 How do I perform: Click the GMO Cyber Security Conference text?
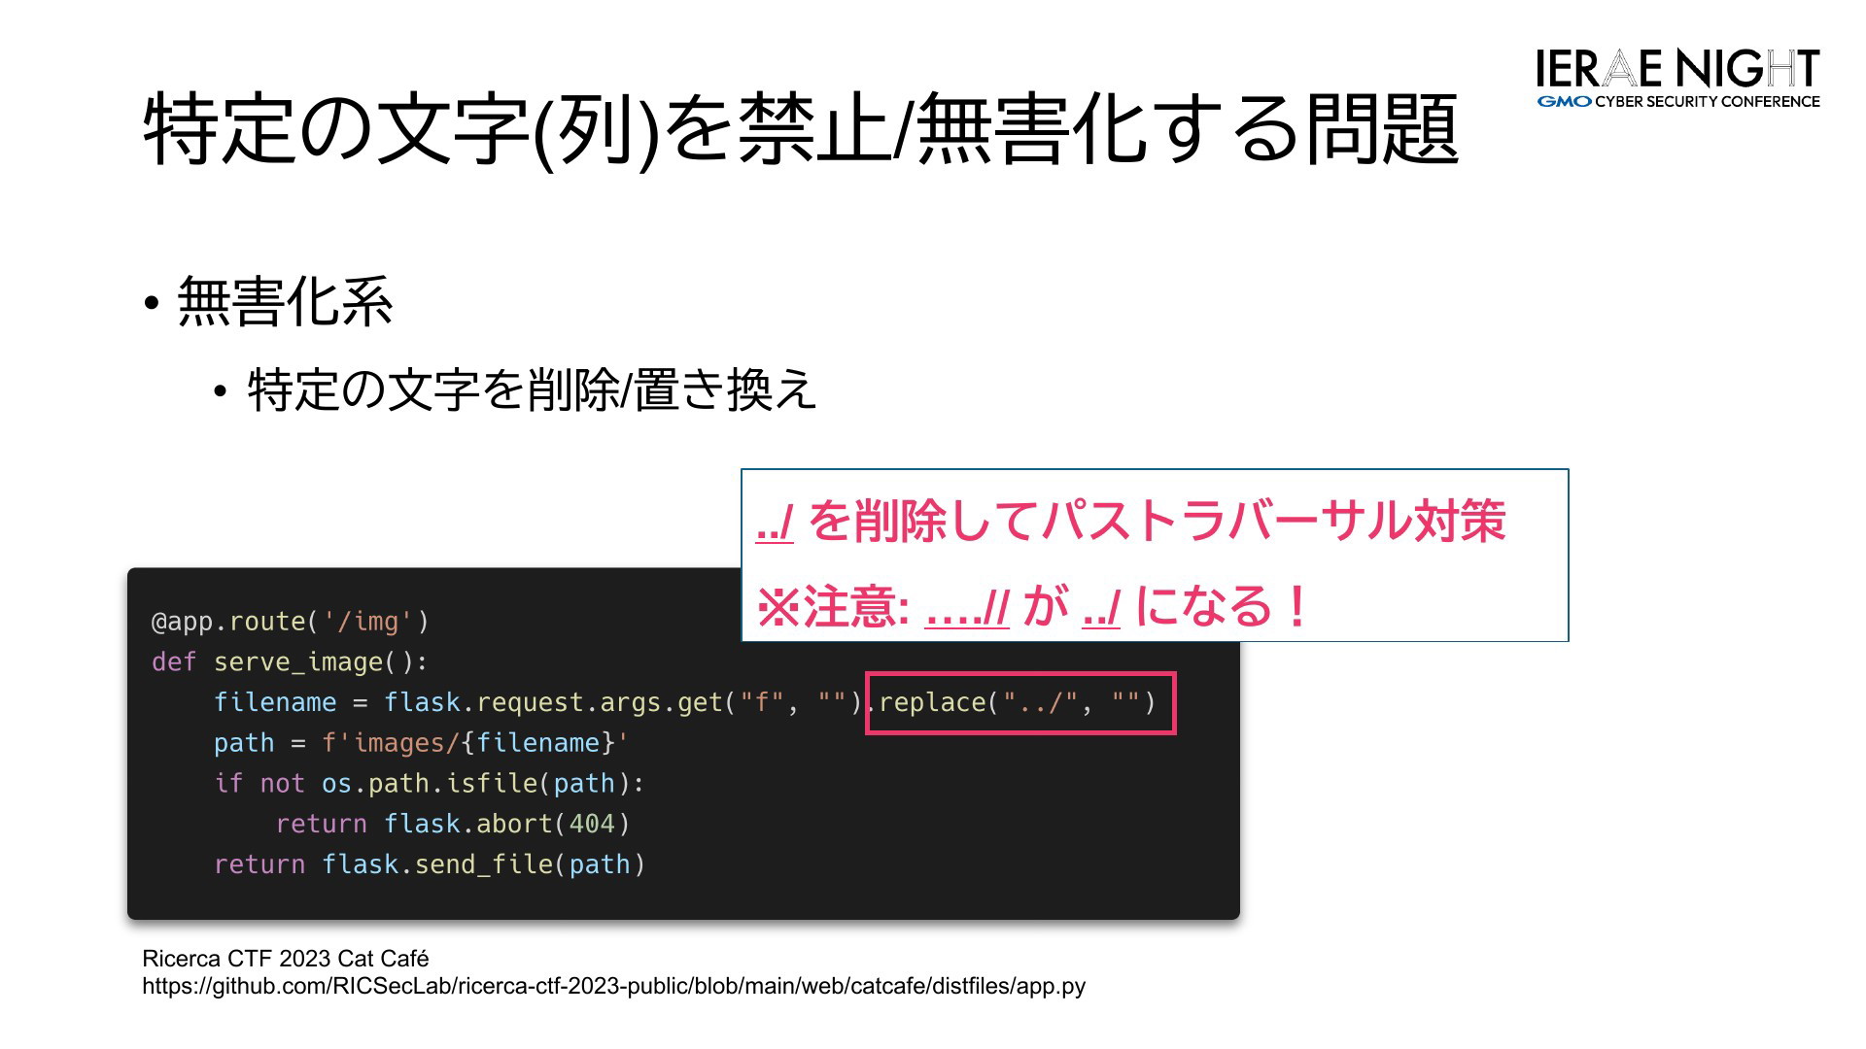pos(1678,101)
